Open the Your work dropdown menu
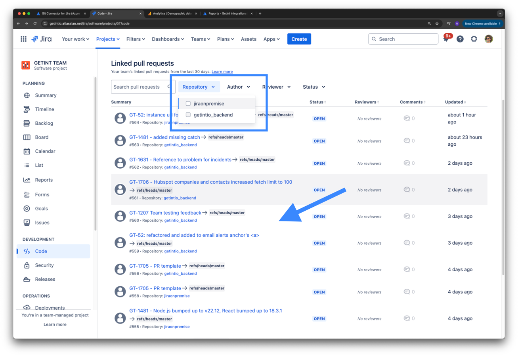Image resolution: width=518 pixels, height=356 pixels. pyautogui.click(x=76, y=39)
